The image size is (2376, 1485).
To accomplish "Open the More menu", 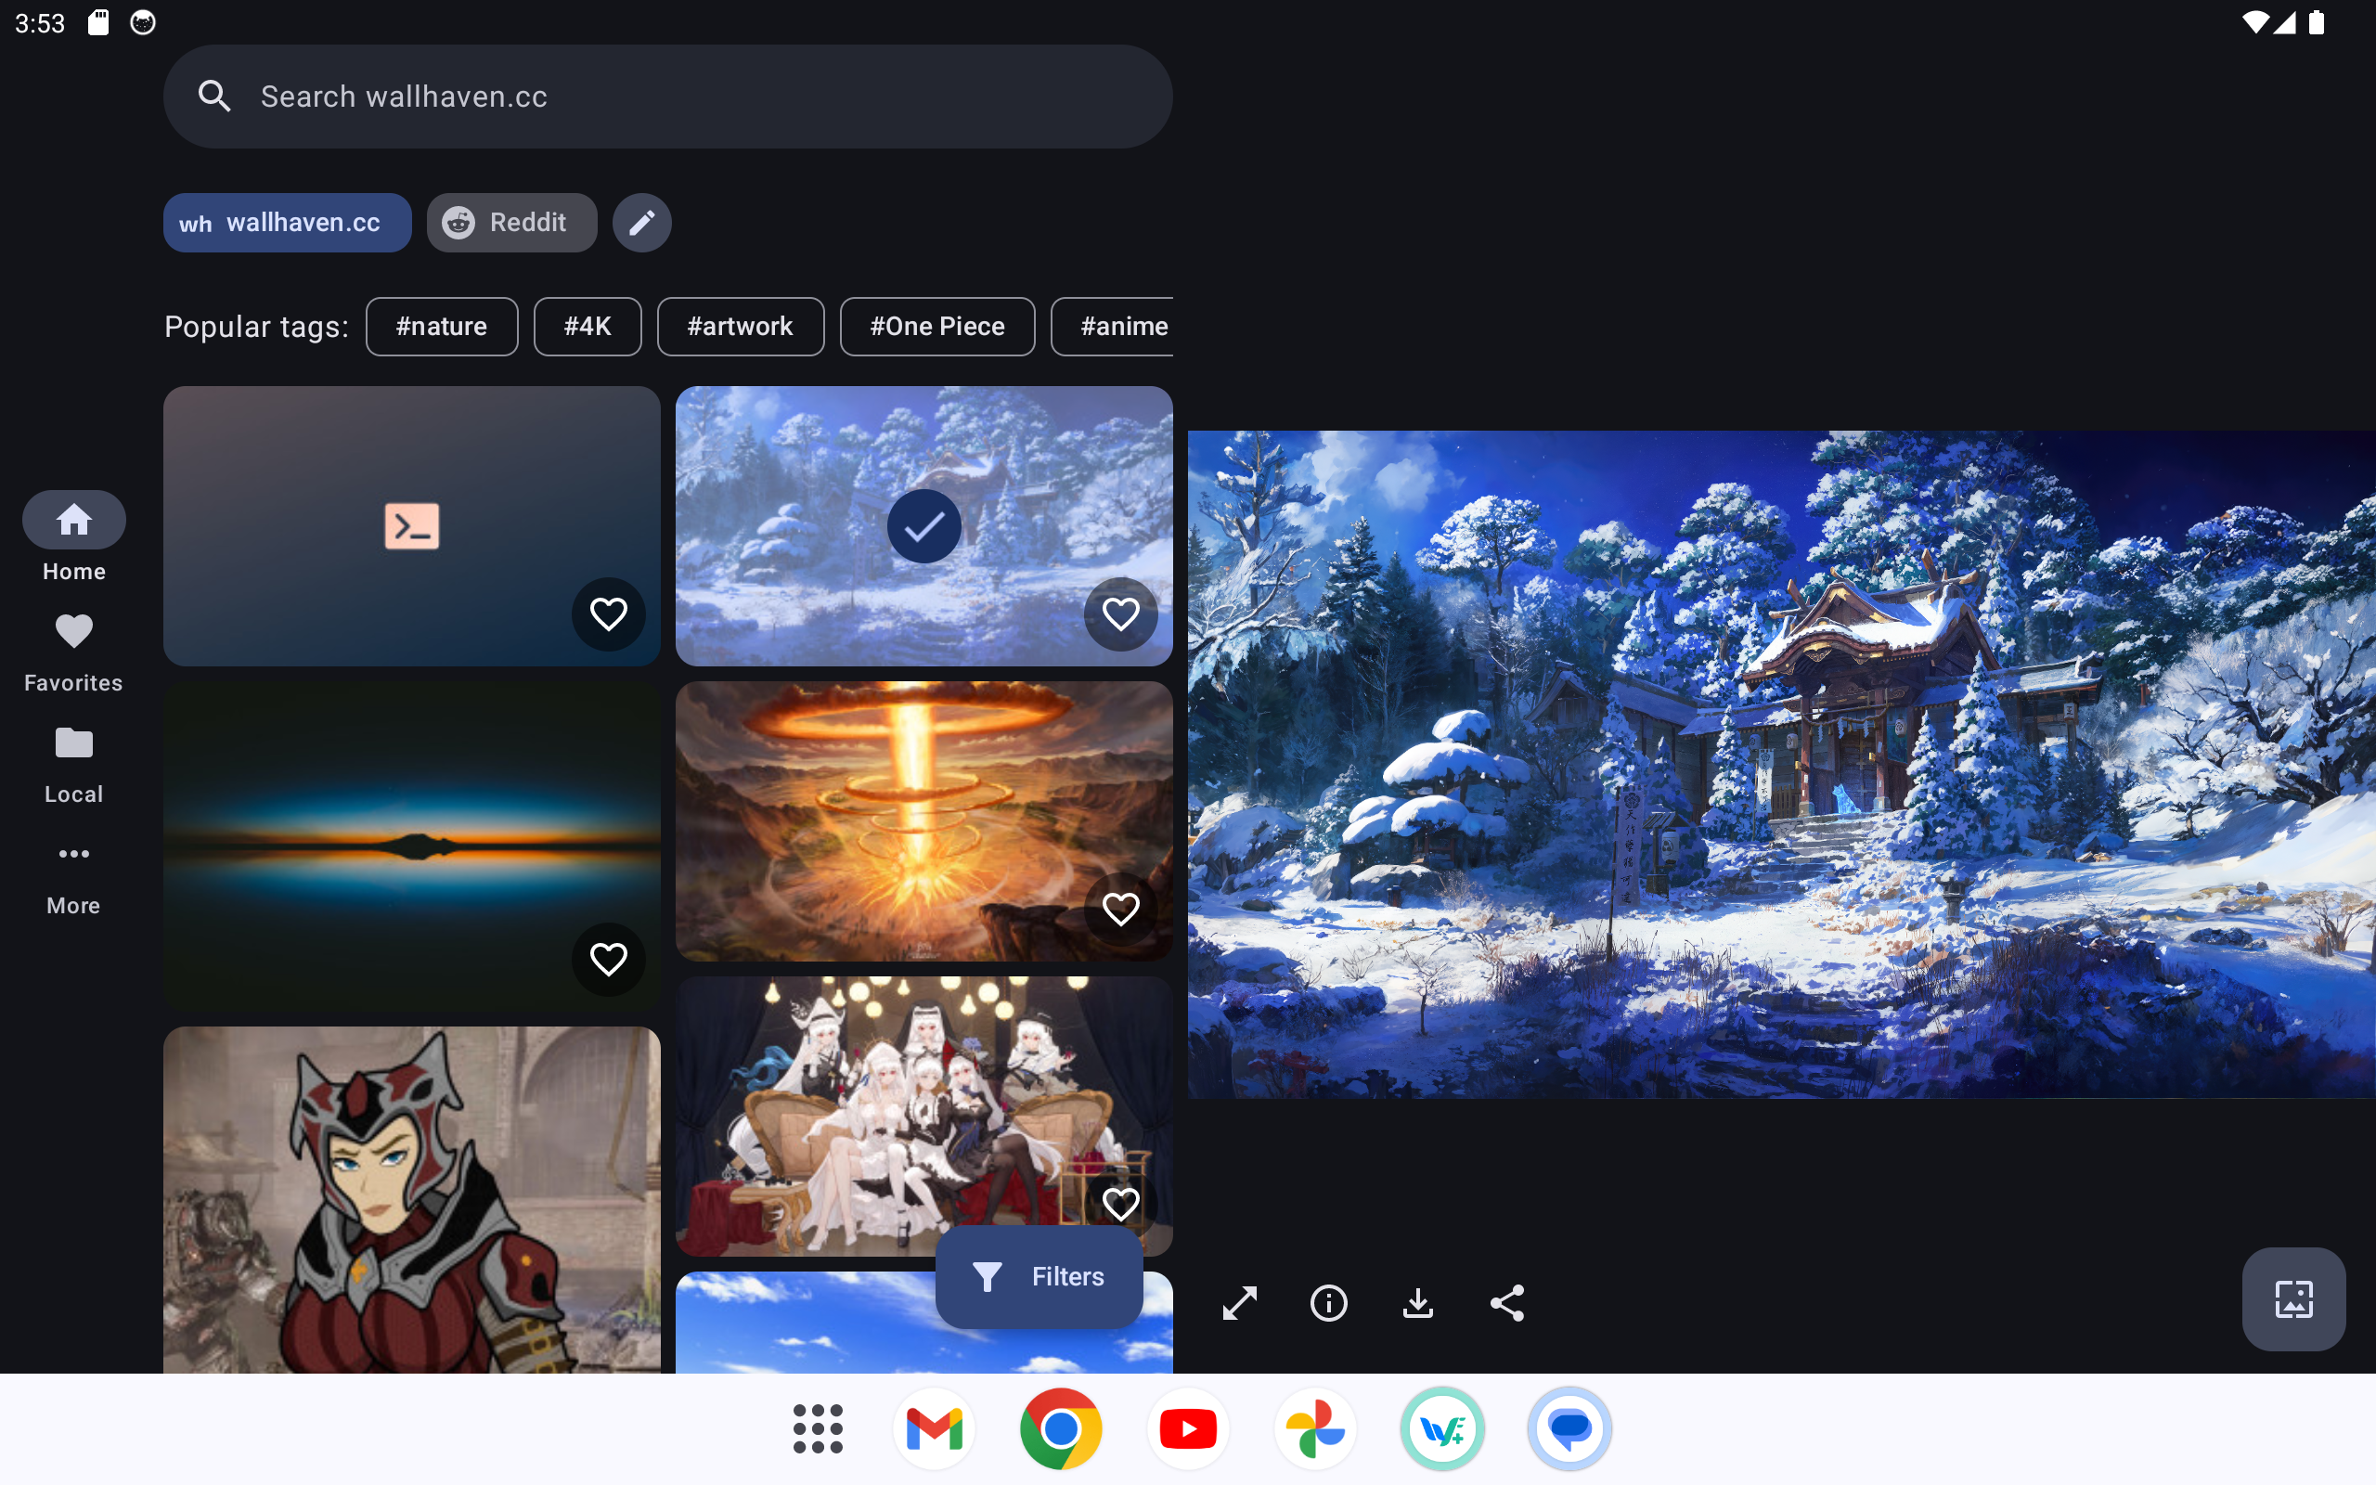I will (73, 876).
